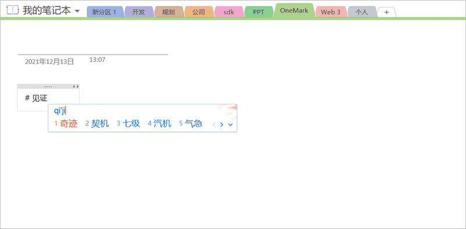Choose IME candidate 4 汽机
The width and height of the screenshot is (466, 229).
click(160, 124)
